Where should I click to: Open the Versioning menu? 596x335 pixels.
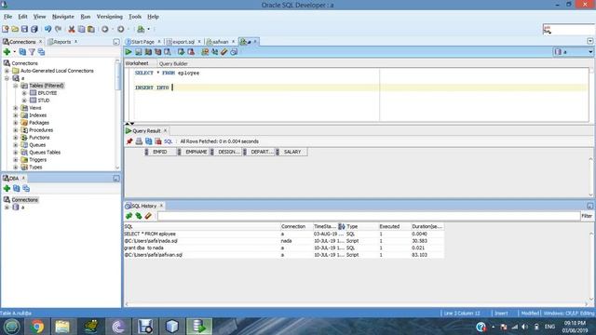pos(110,17)
